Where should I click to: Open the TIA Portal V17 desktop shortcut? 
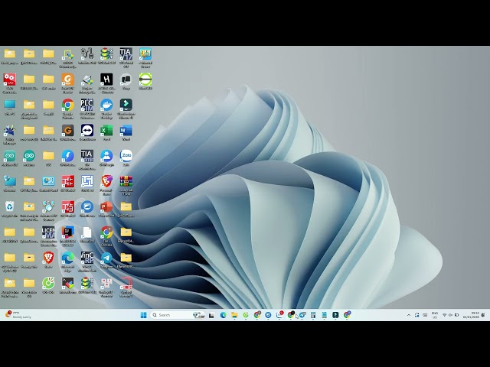pyautogui.click(x=126, y=54)
